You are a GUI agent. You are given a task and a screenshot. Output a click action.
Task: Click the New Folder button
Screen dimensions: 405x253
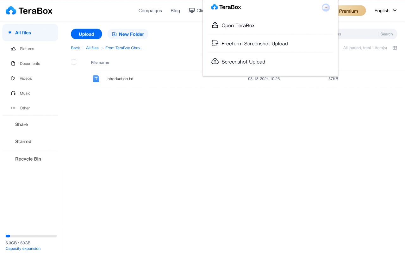(x=128, y=34)
